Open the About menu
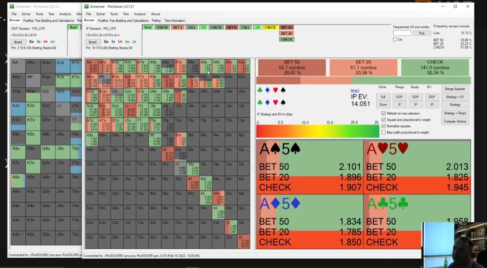This screenshot has width=487, height=268. coord(156,14)
